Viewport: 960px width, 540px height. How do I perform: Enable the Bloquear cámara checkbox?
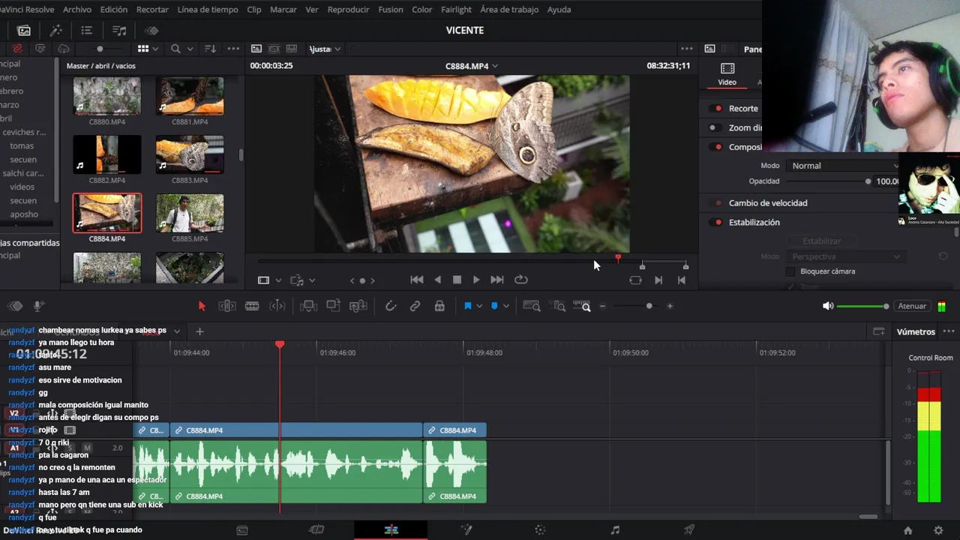point(790,271)
